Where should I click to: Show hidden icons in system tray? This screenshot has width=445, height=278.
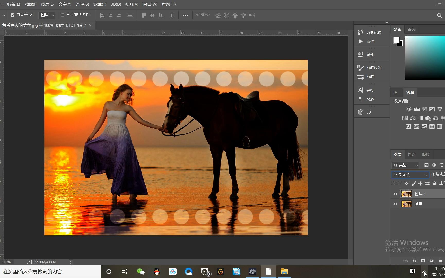pyautogui.click(x=424, y=271)
